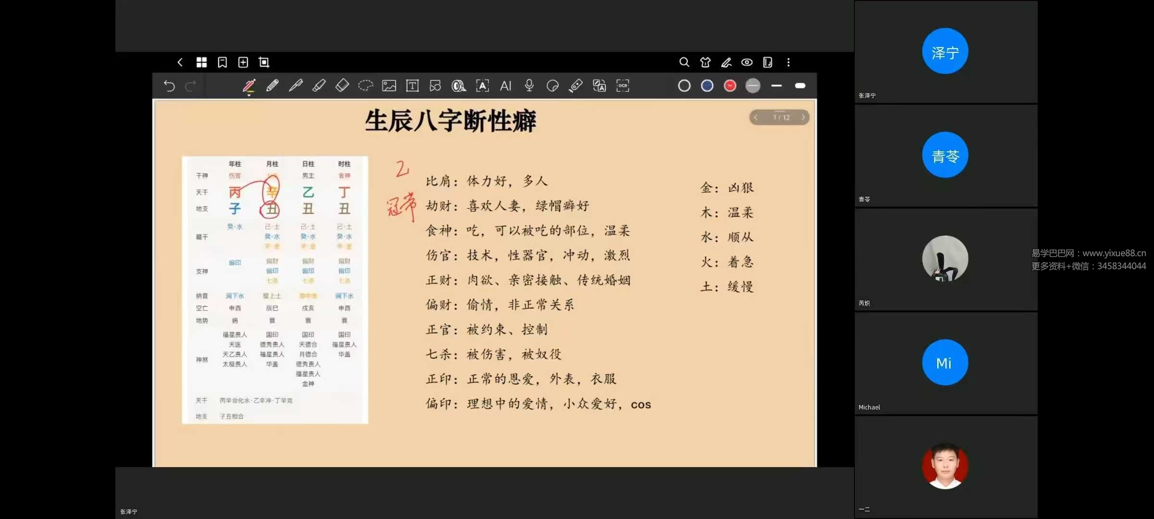Image resolution: width=1154 pixels, height=519 pixels.
Task: Open the page thumbnails grid view
Action: pos(201,62)
